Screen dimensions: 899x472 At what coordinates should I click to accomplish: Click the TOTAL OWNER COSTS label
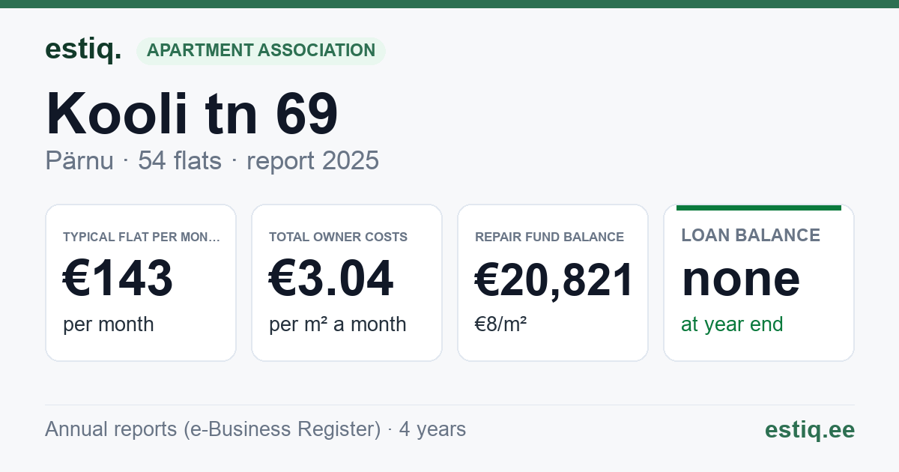[x=339, y=237]
